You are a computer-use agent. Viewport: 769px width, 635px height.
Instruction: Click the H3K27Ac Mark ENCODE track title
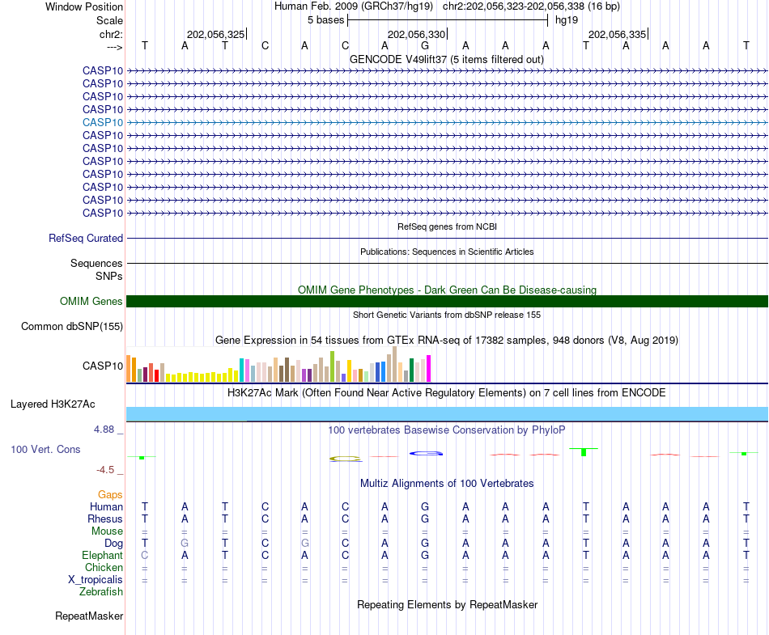coord(447,393)
